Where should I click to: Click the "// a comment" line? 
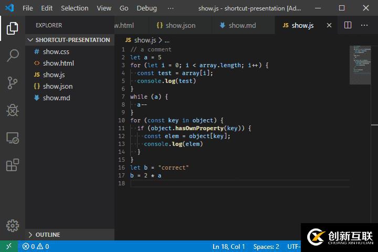pos(151,50)
